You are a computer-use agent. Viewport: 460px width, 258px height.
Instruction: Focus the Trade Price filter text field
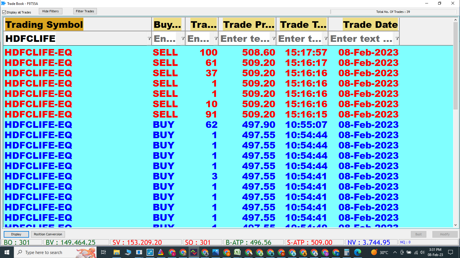pos(245,38)
